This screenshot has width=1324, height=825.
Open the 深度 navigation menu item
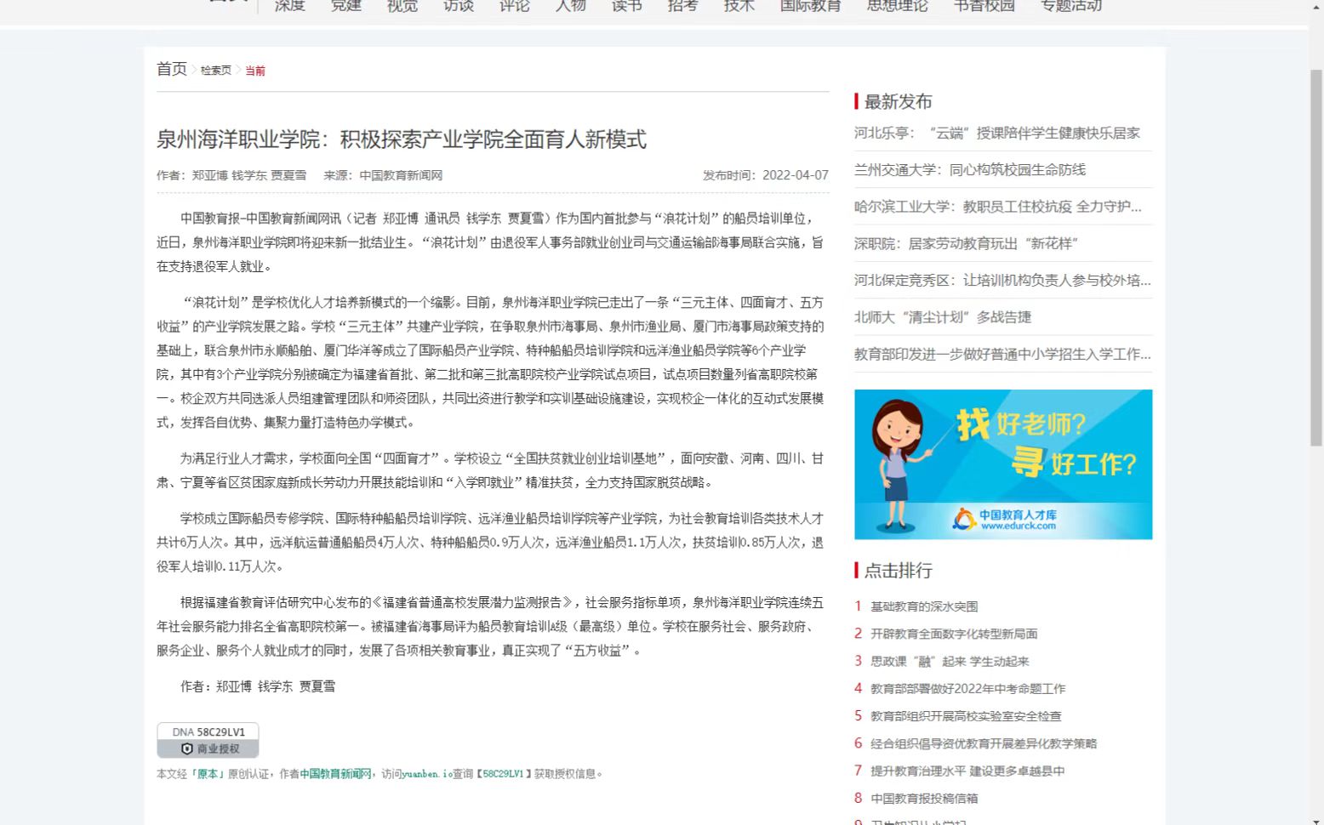(289, 6)
